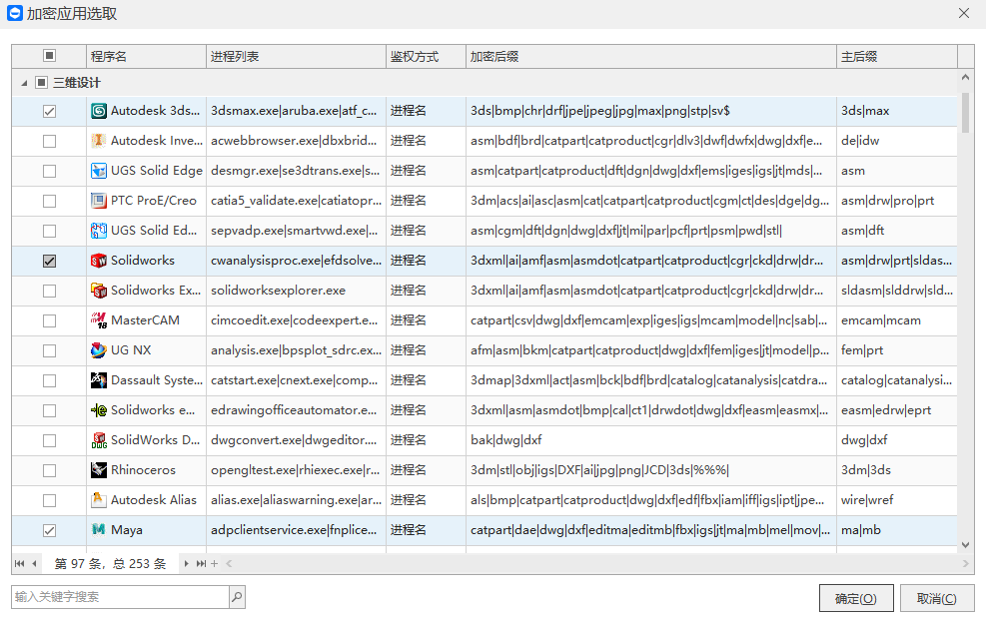Select the ma|mb main suffix cell
986x620 pixels.
897,530
